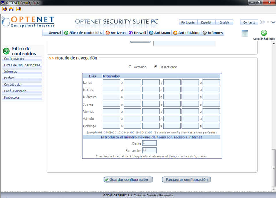Click the third toolbar icon in top-left
Image resolution: width=276 pixels, height=207 pixels.
click(x=19, y=9)
